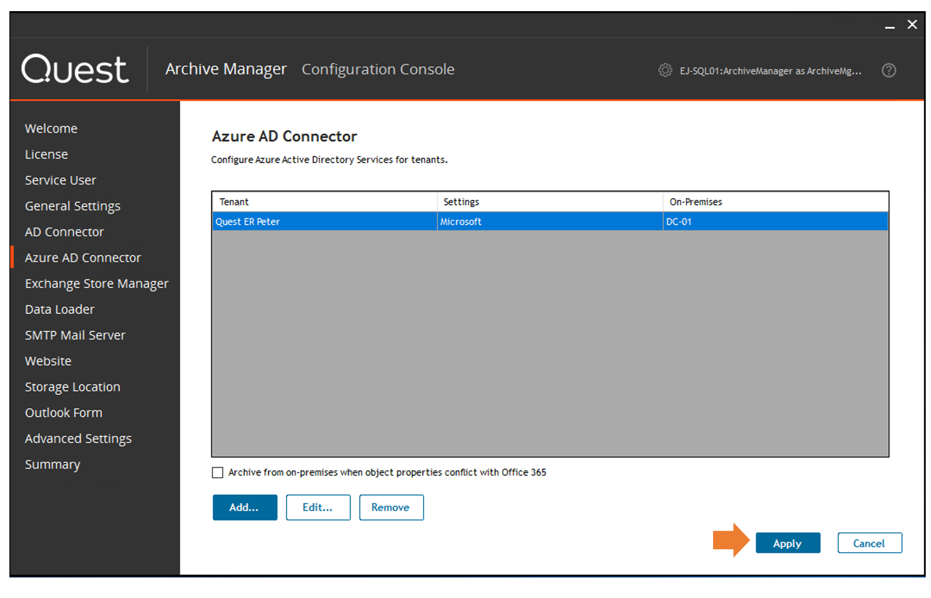
Task: Click the Edit... button
Action: [318, 508]
